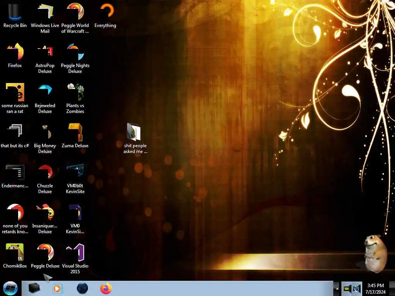This screenshot has height=296, width=395.
Task: Select the Peggle Deluxe shortcut
Action: pos(45,256)
